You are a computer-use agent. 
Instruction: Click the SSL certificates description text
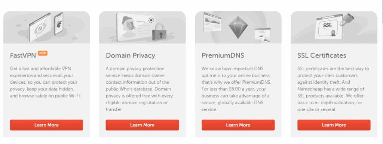pyautogui.click(x=334, y=89)
